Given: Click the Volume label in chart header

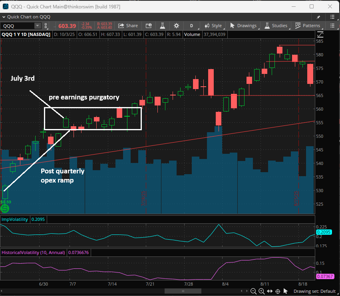Looking at the screenshot, I should [x=192, y=34].
